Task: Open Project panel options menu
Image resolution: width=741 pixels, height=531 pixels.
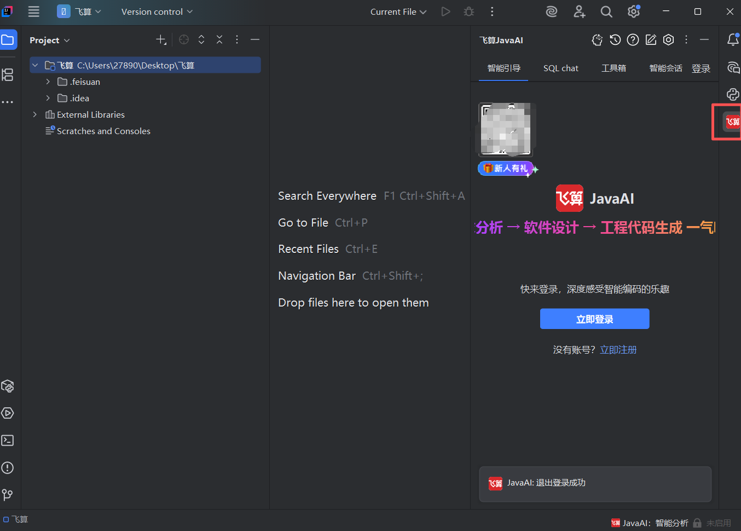Action: point(237,40)
